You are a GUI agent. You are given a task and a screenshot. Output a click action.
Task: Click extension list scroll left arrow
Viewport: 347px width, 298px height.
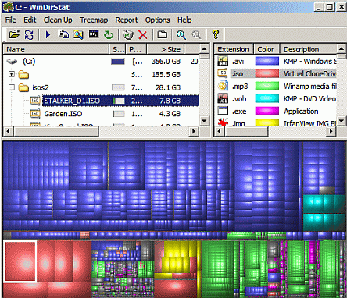coord(219,131)
